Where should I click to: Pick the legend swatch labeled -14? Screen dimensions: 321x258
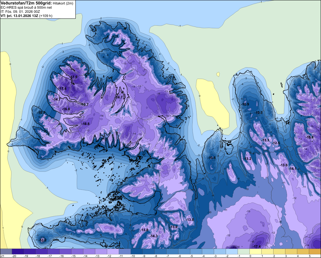click(89, 251)
